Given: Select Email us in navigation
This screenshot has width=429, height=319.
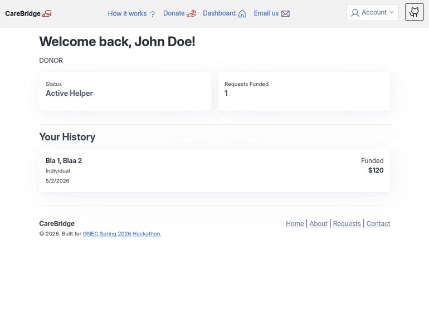Looking at the screenshot, I should pyautogui.click(x=266, y=13).
